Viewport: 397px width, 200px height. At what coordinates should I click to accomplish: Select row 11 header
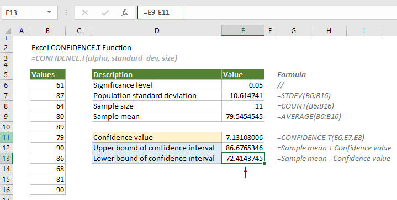click(6, 137)
